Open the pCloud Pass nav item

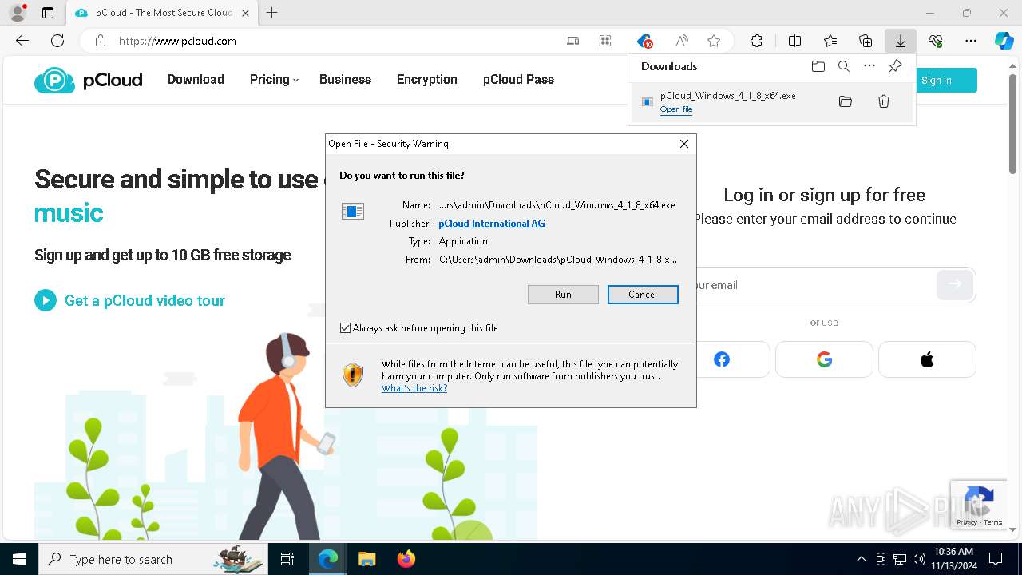518,79
